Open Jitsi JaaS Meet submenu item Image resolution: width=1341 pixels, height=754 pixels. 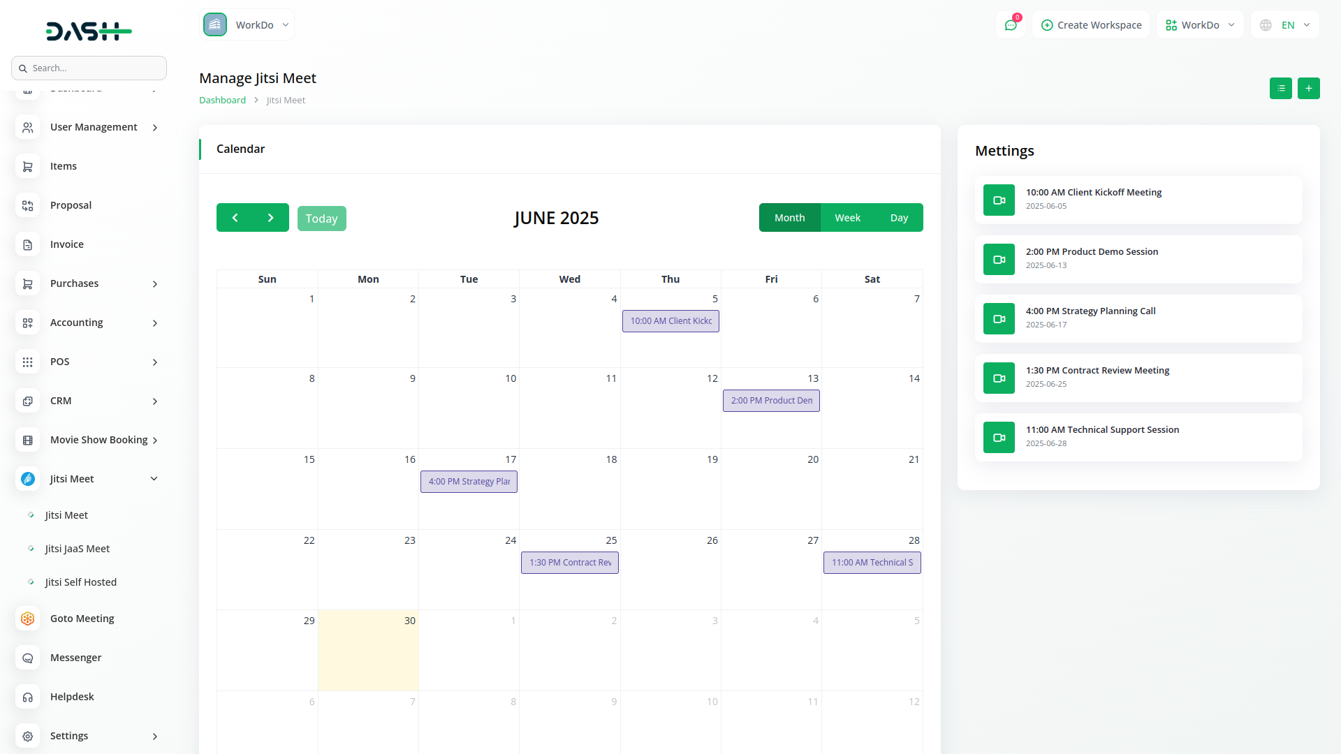click(78, 549)
